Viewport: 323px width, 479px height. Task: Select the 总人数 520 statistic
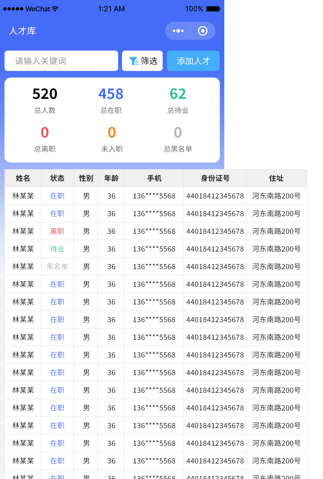45,100
